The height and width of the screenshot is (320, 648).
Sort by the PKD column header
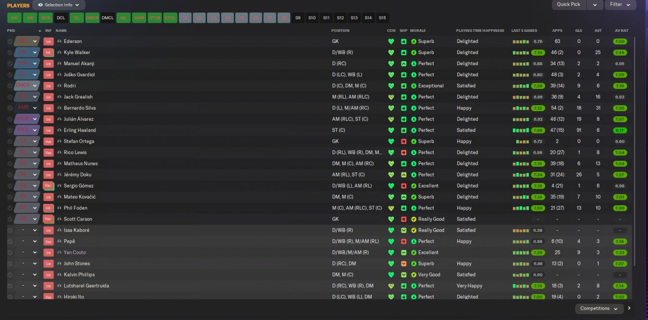point(11,30)
